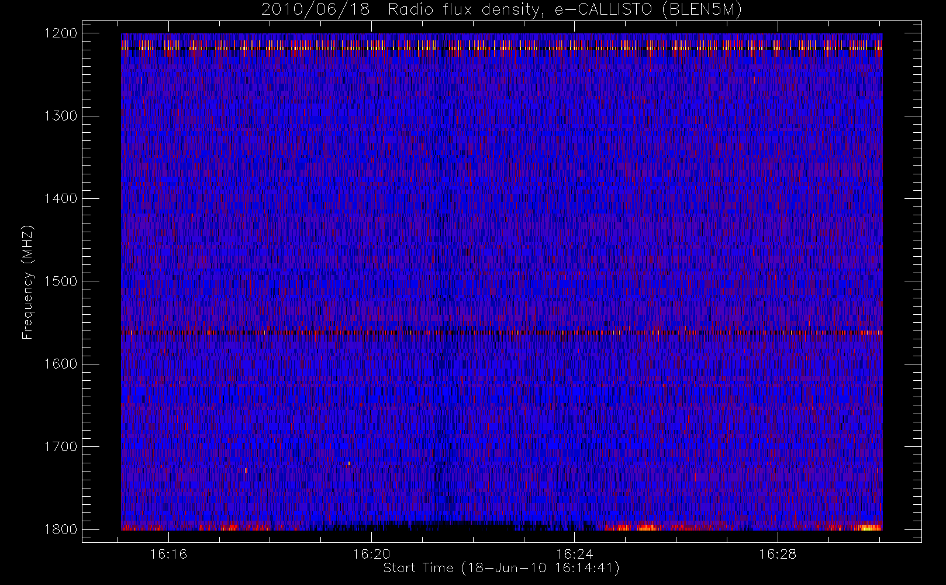Viewport: 946px width, 585px height.
Task: Click the 'Start Time (18-Jun-10 16:14:41)' axis label
Action: pyautogui.click(x=501, y=568)
